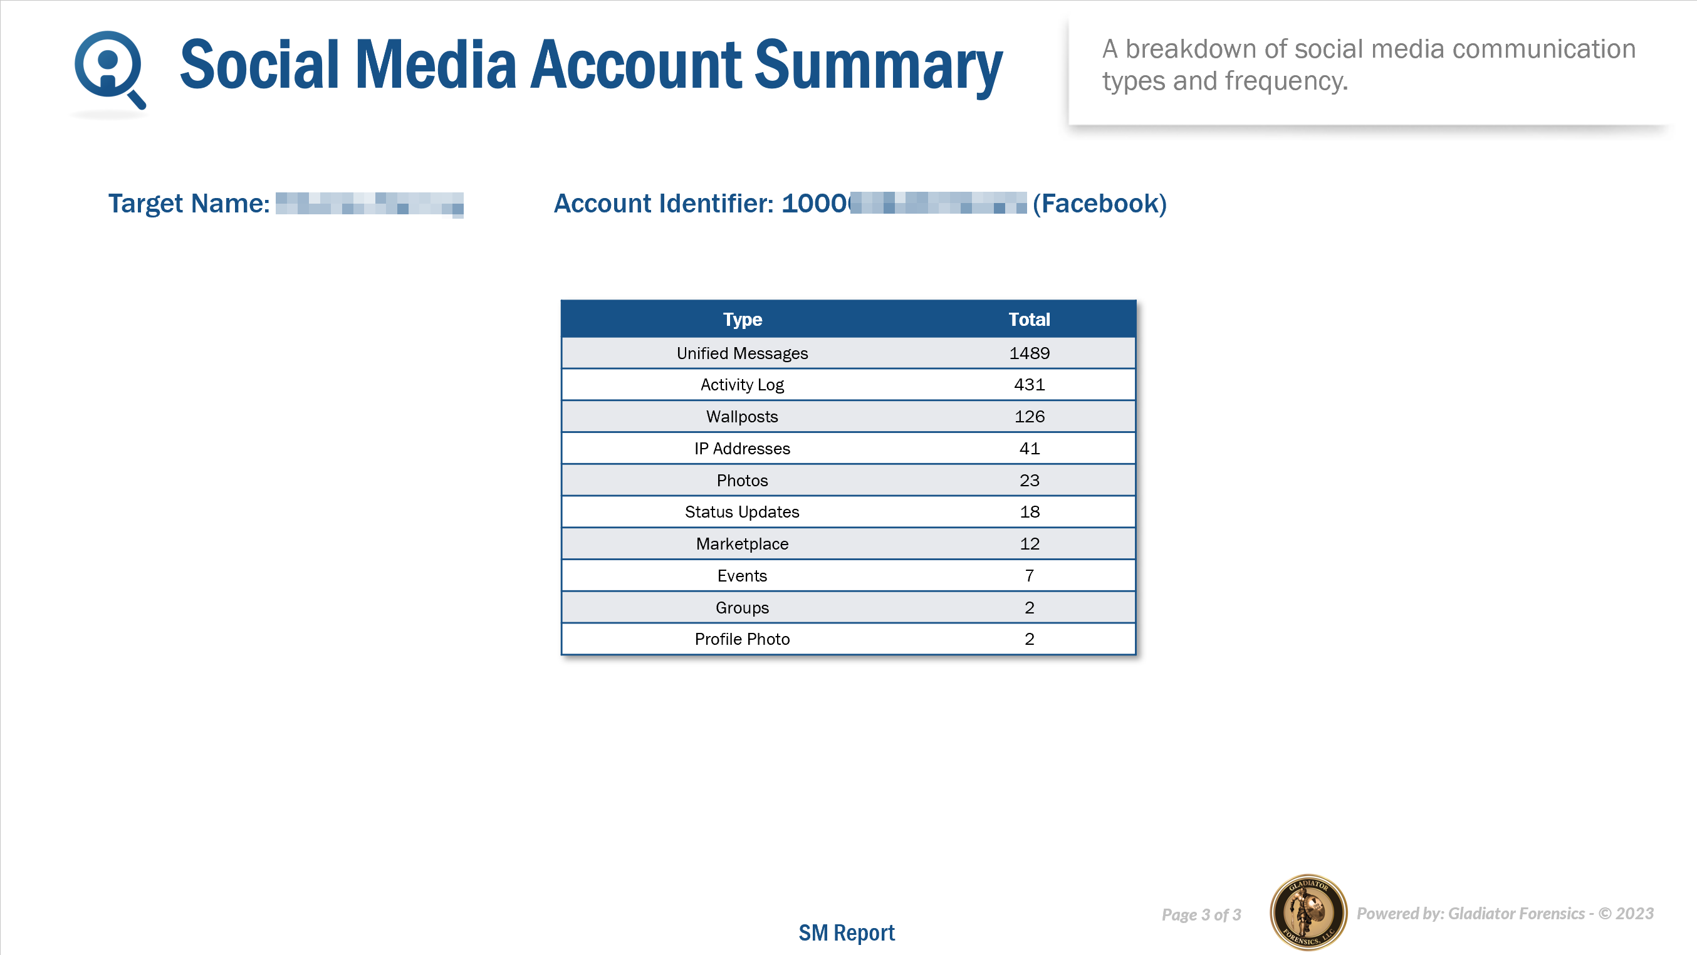Click the Page 3 of 3 indicator
Image resolution: width=1697 pixels, height=955 pixels.
click(x=1201, y=914)
